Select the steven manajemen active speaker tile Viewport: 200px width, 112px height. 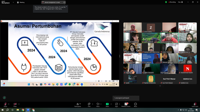[x=169, y=38]
